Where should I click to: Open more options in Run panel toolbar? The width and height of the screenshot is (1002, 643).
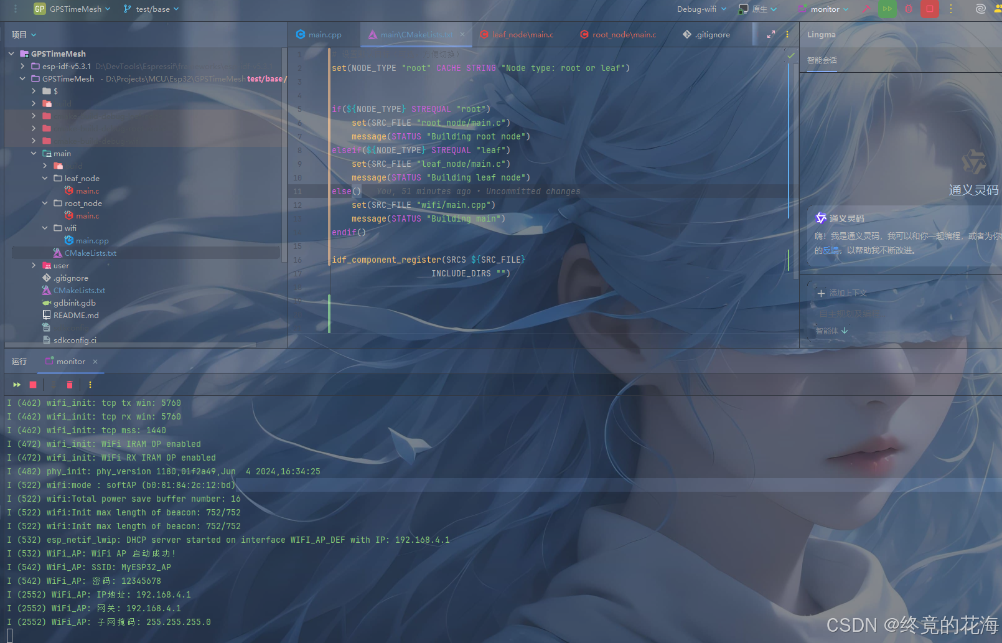click(90, 385)
